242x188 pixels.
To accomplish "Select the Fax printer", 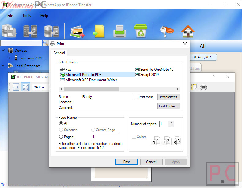I will tap(66, 70).
